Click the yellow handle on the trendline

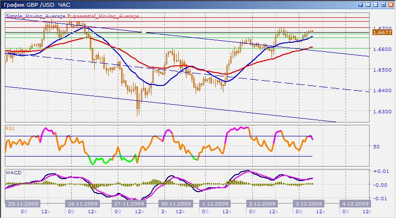pos(144,32)
